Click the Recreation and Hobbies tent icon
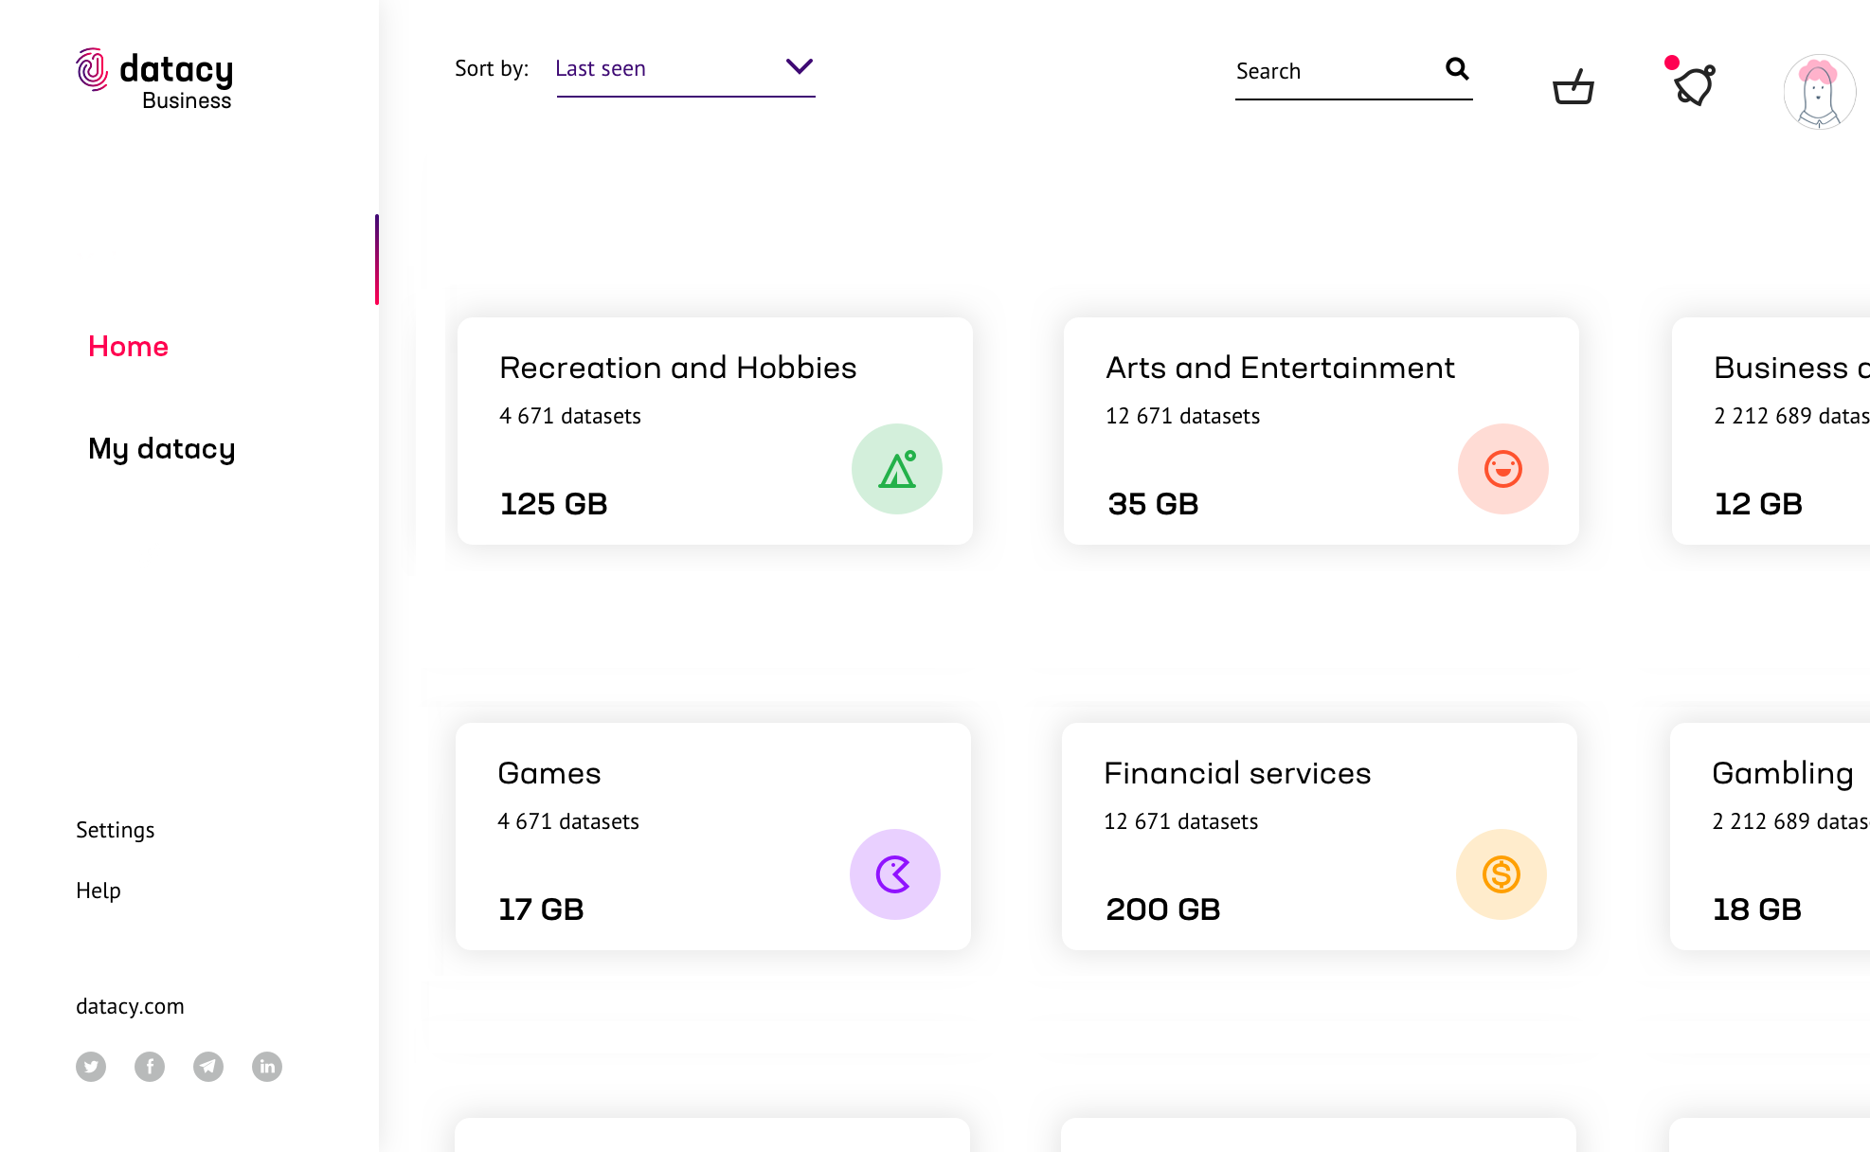The height and width of the screenshot is (1152, 1870). click(896, 469)
